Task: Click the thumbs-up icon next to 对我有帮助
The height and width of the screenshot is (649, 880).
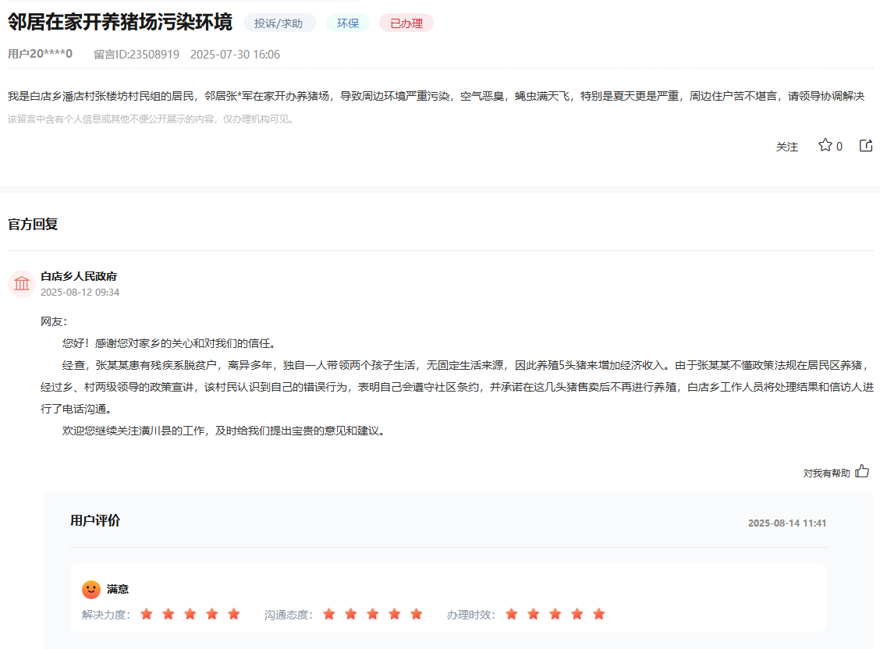Action: click(x=862, y=471)
